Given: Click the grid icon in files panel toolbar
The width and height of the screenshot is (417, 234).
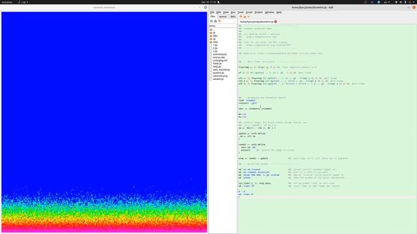Looking at the screenshot, I should tap(212, 21).
